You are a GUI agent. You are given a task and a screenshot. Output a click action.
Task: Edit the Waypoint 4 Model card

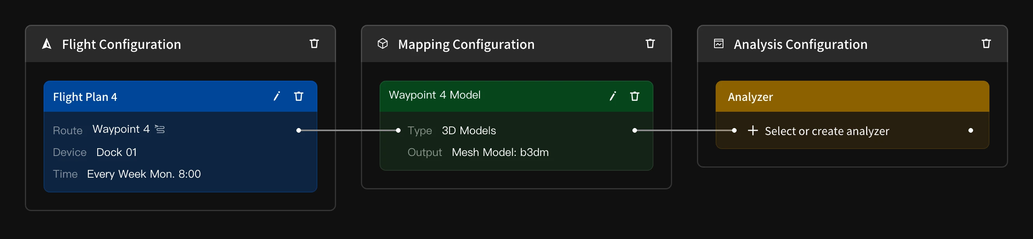pyautogui.click(x=613, y=96)
